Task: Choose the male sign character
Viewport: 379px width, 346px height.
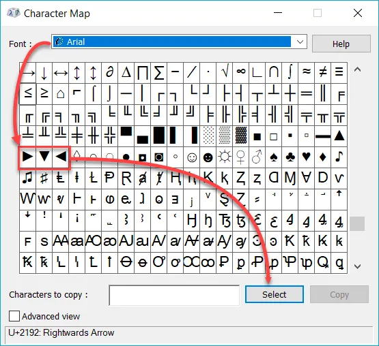Action: pyautogui.click(x=257, y=157)
